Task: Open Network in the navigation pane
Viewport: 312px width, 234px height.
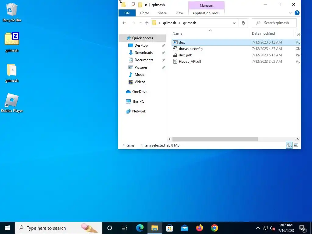Action: pos(139,111)
